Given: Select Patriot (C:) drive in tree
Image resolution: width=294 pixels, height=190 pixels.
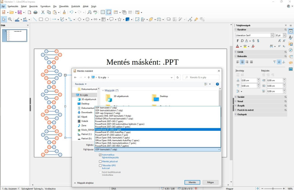Looking at the screenshot, I should 86,134.
